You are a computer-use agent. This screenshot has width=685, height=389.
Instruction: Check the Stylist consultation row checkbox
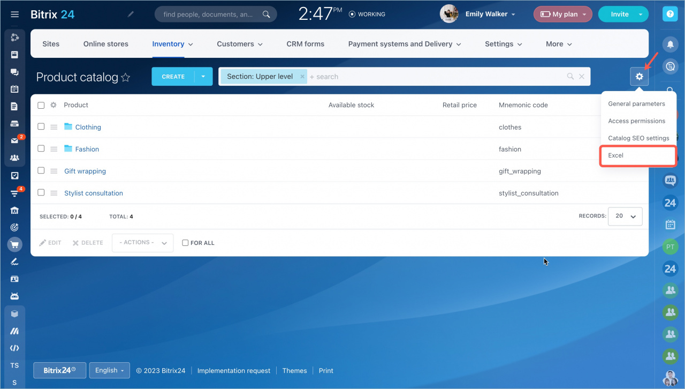41,192
